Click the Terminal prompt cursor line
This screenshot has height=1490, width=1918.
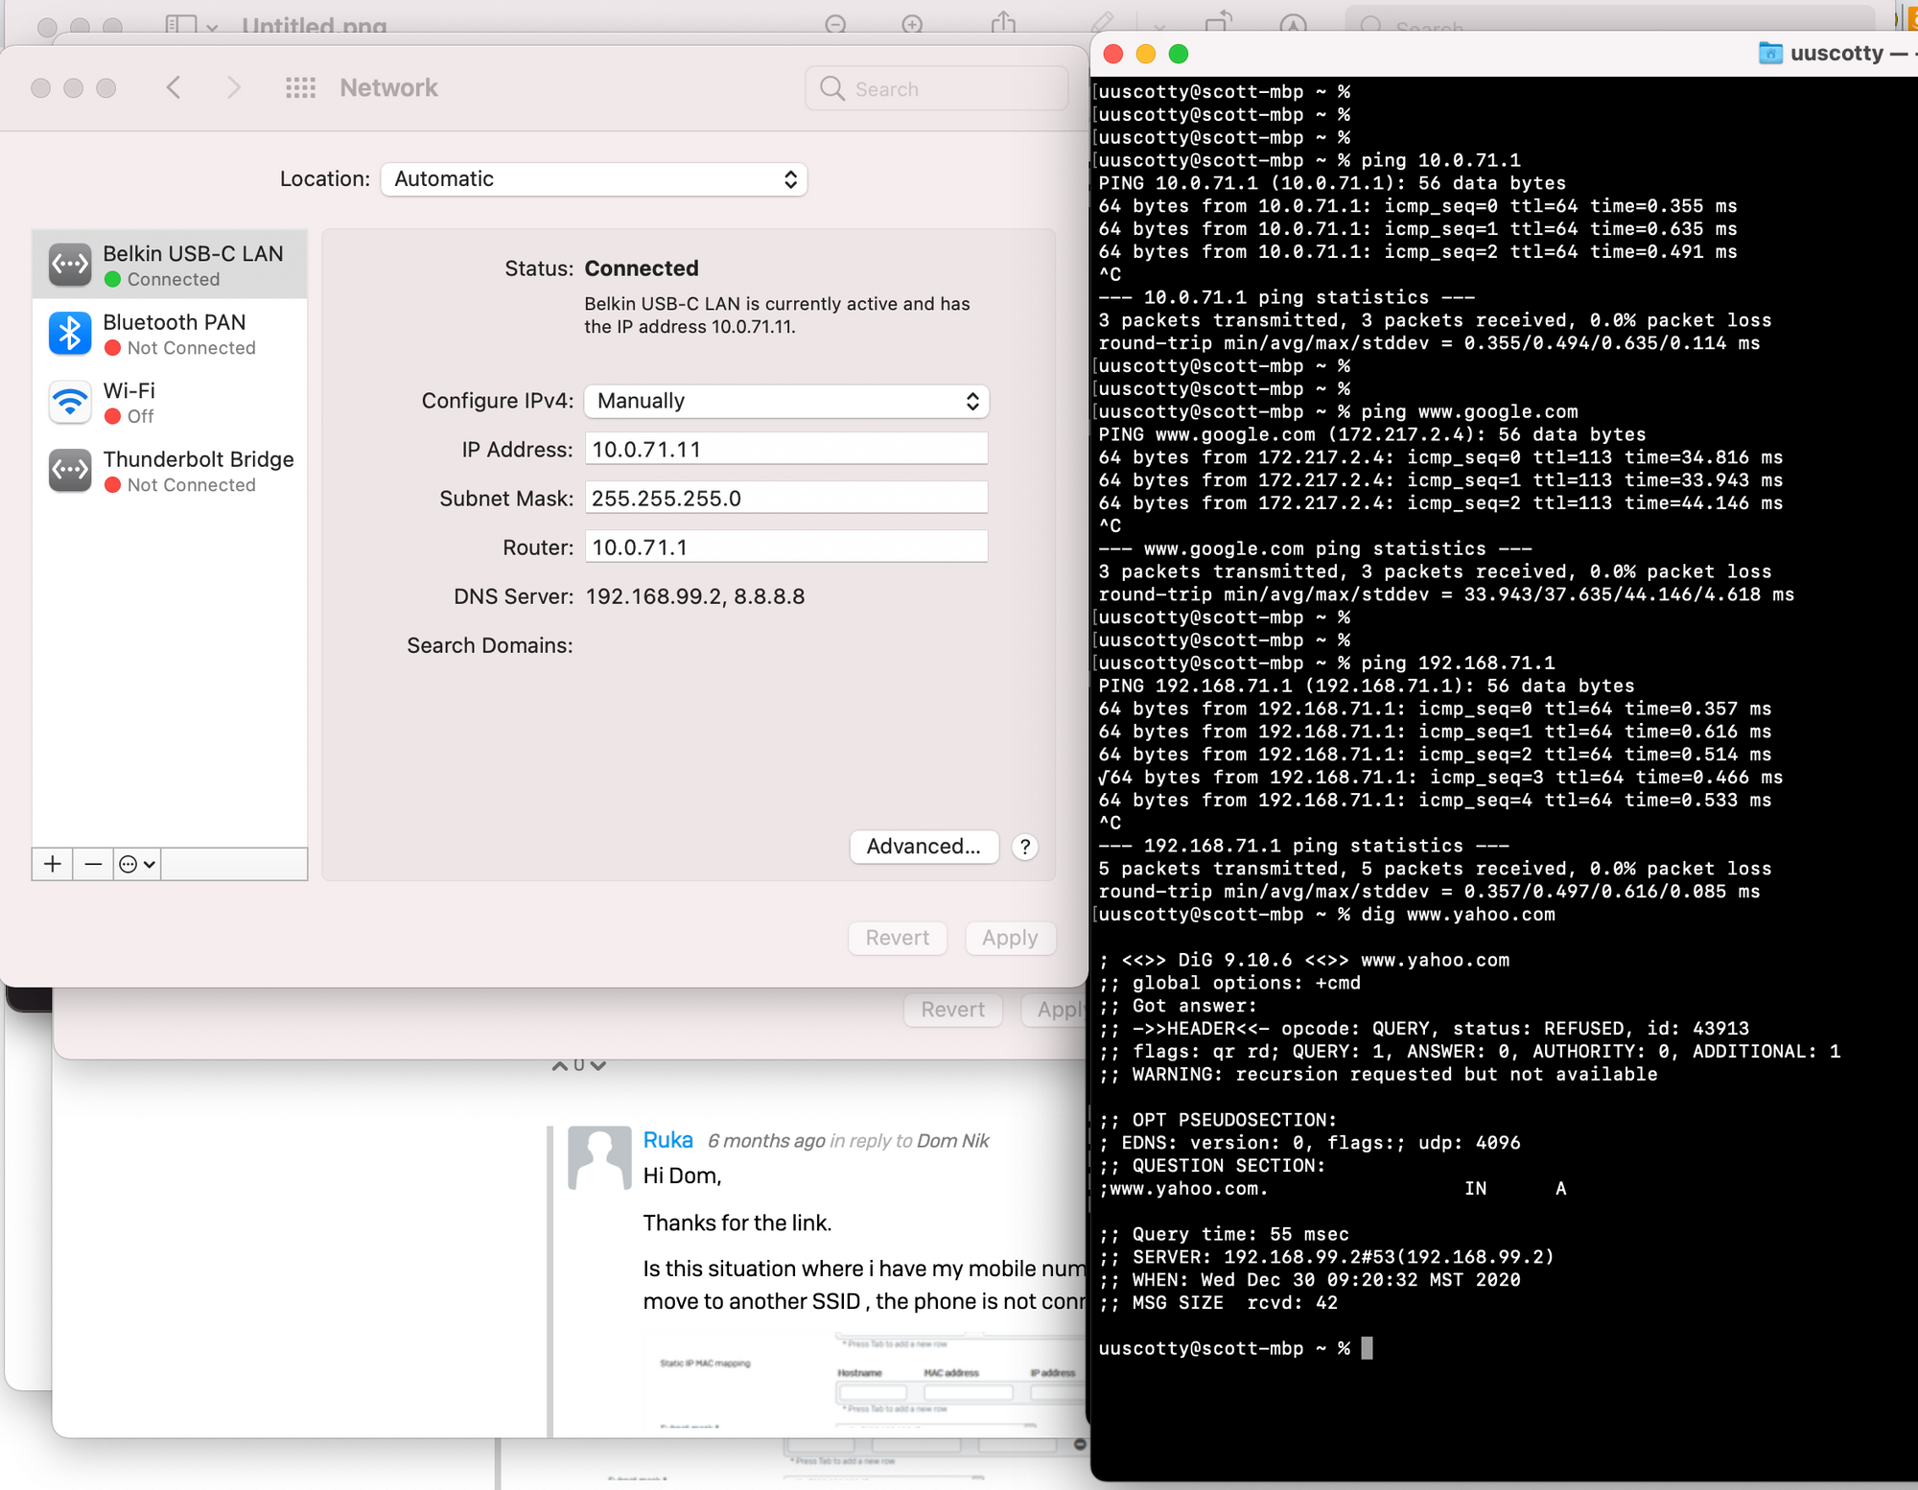coord(1235,1348)
